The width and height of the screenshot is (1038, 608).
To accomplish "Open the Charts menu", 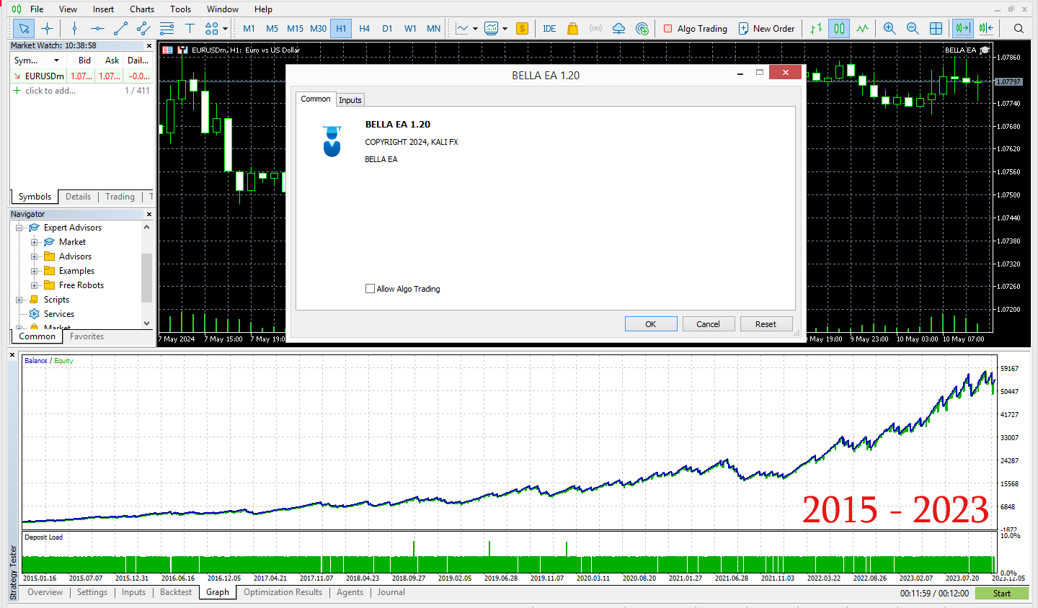I will click(x=142, y=9).
